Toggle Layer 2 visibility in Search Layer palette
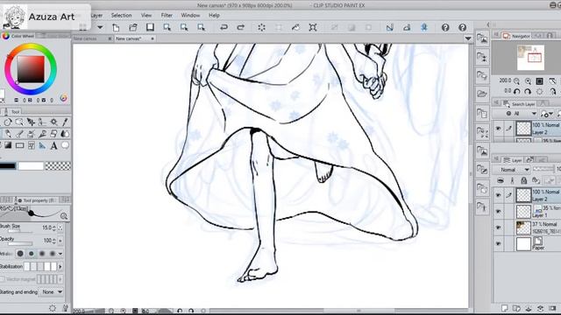561x315 pixels. 499,129
